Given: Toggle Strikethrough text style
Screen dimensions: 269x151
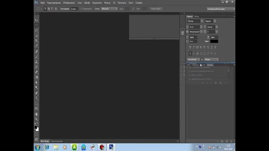Looking at the screenshot, I should [x=215, y=47].
